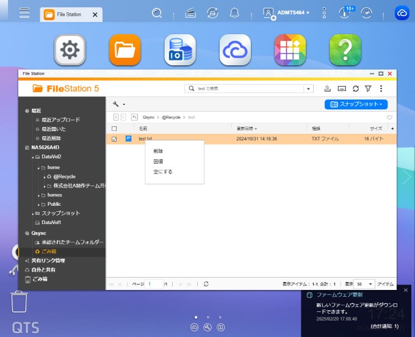Screen dimensions: 415x337
Task: Refresh File Station using toolbar refresh icon
Action: click(x=356, y=89)
